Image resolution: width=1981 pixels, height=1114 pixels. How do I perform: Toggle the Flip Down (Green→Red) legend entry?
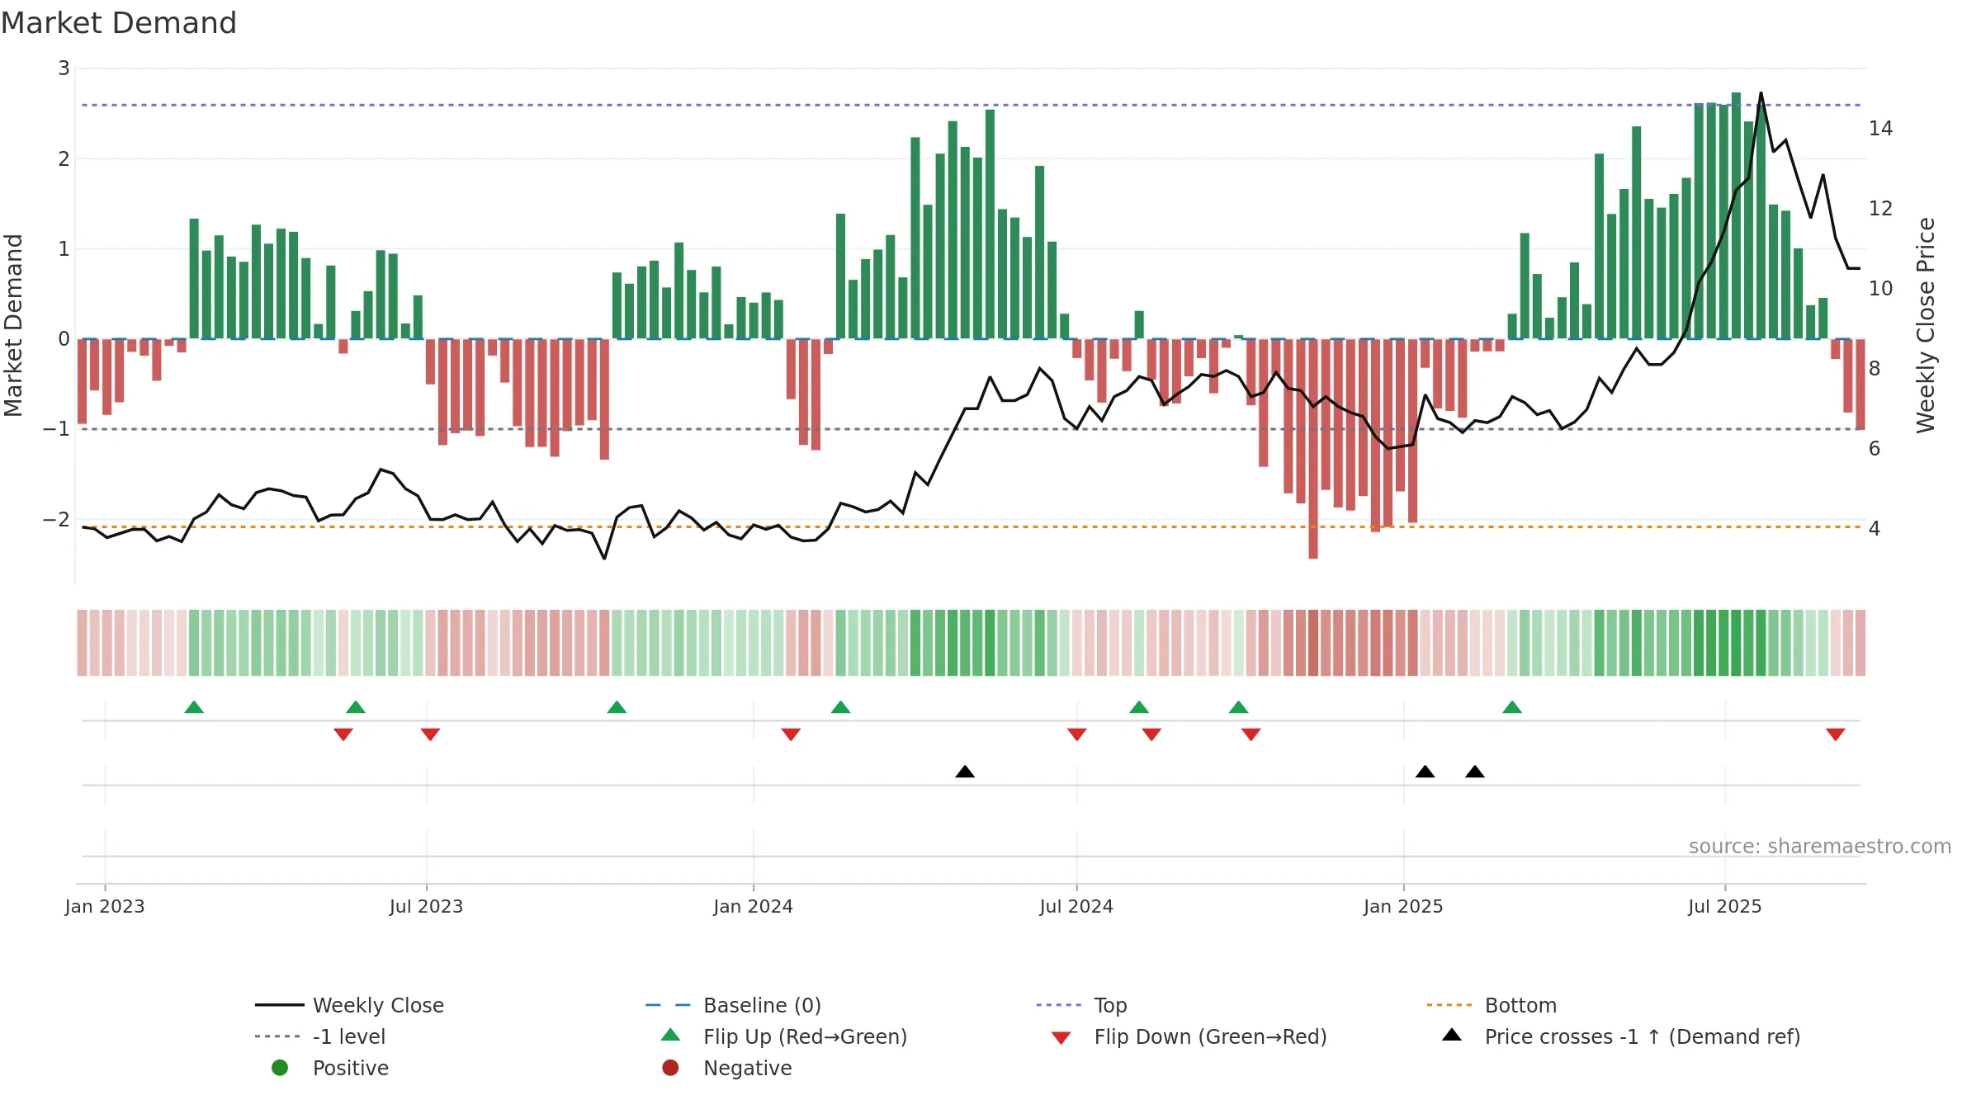pos(1189,1036)
